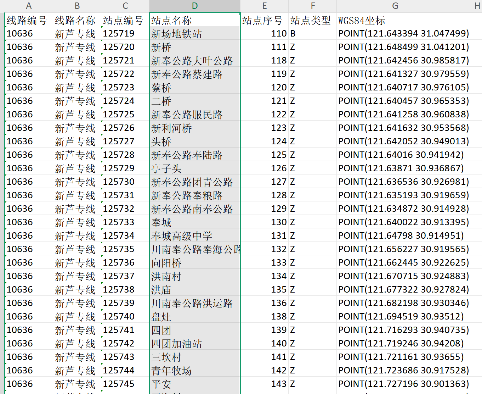Select column B header
The image size is (482, 394).
[77, 6]
